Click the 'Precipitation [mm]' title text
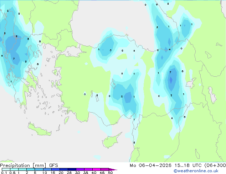The height and width of the screenshot is (174, 226). (23, 165)
